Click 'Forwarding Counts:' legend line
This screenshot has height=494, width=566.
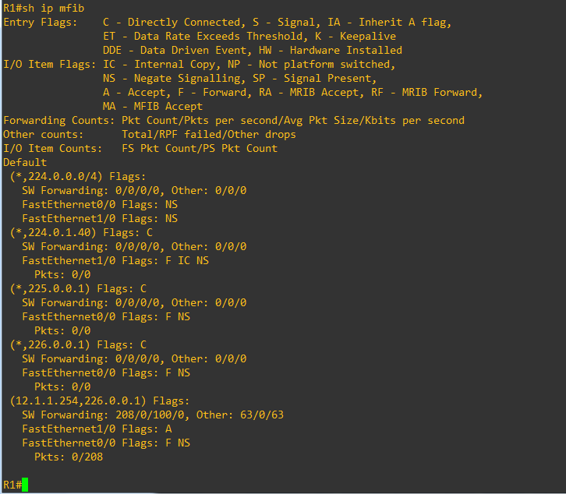[x=234, y=120]
